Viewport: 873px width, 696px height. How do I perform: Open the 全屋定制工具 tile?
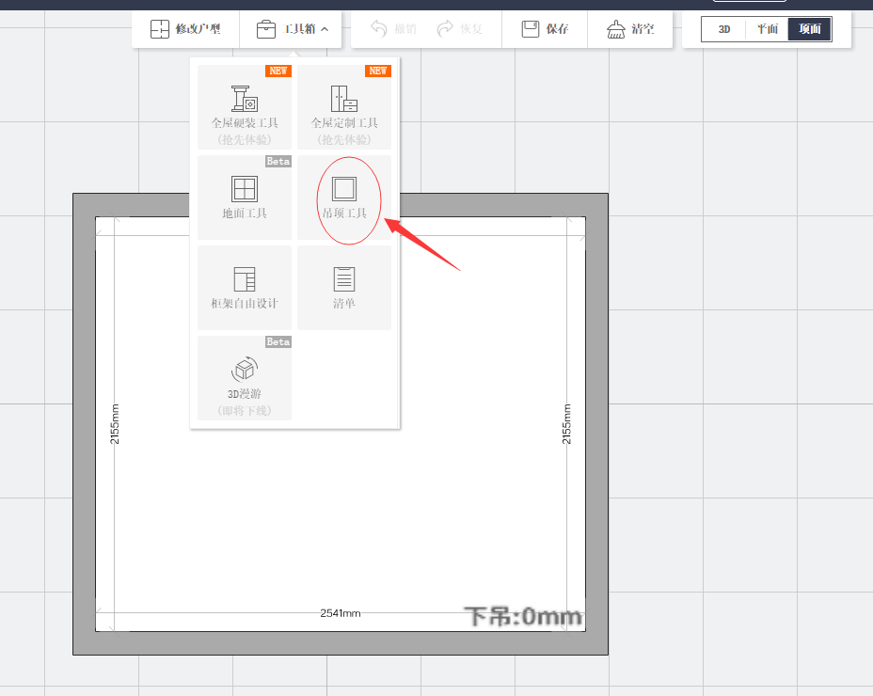coord(344,107)
